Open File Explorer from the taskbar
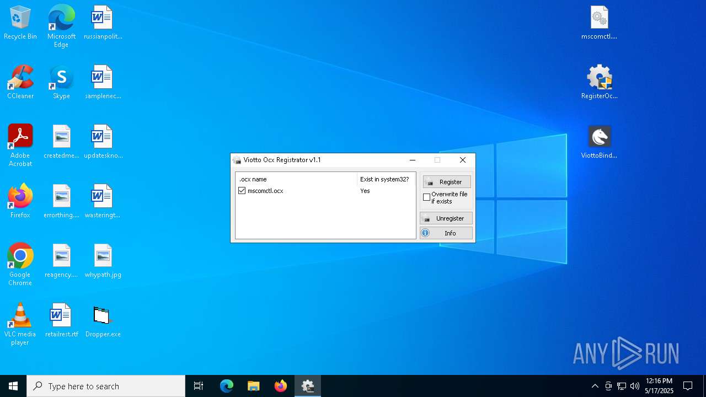This screenshot has height=397, width=706. tap(254, 386)
